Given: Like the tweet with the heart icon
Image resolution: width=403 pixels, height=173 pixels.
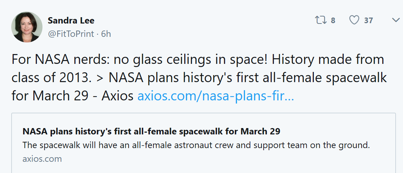Looking at the screenshot, I should 354,20.
